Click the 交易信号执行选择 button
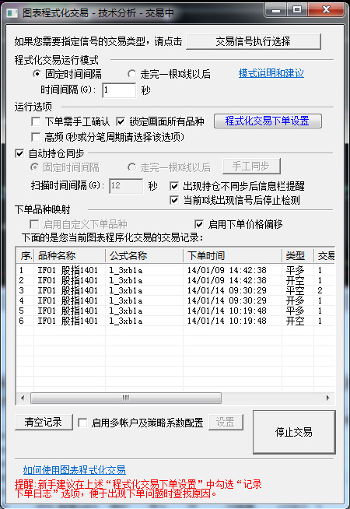This screenshot has width=350, height=509. 254,41
